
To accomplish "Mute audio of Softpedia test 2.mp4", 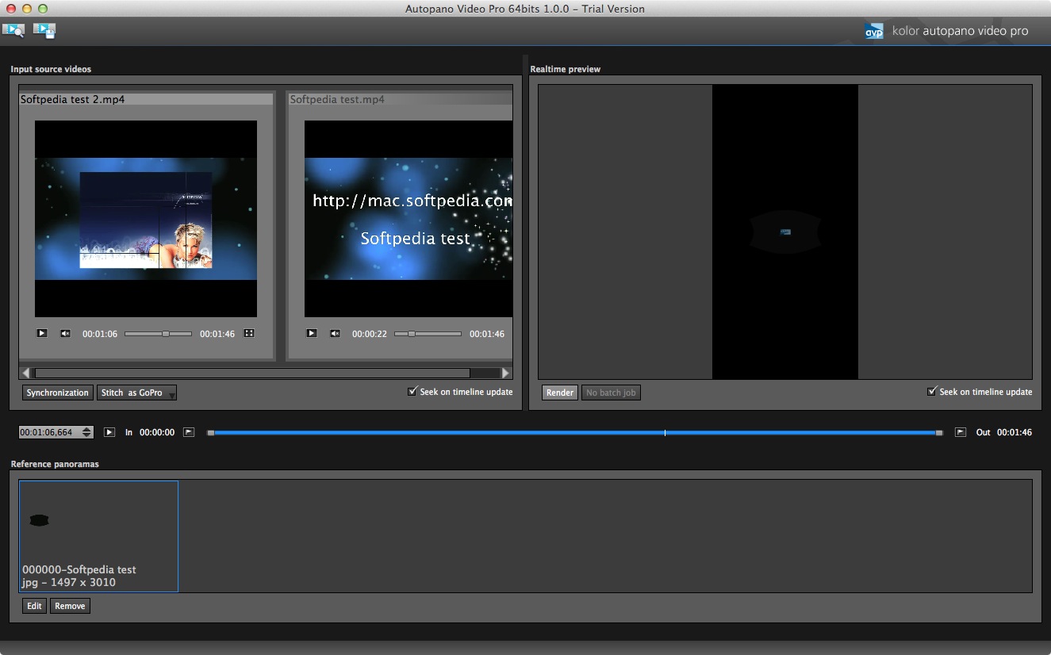I will [x=66, y=334].
